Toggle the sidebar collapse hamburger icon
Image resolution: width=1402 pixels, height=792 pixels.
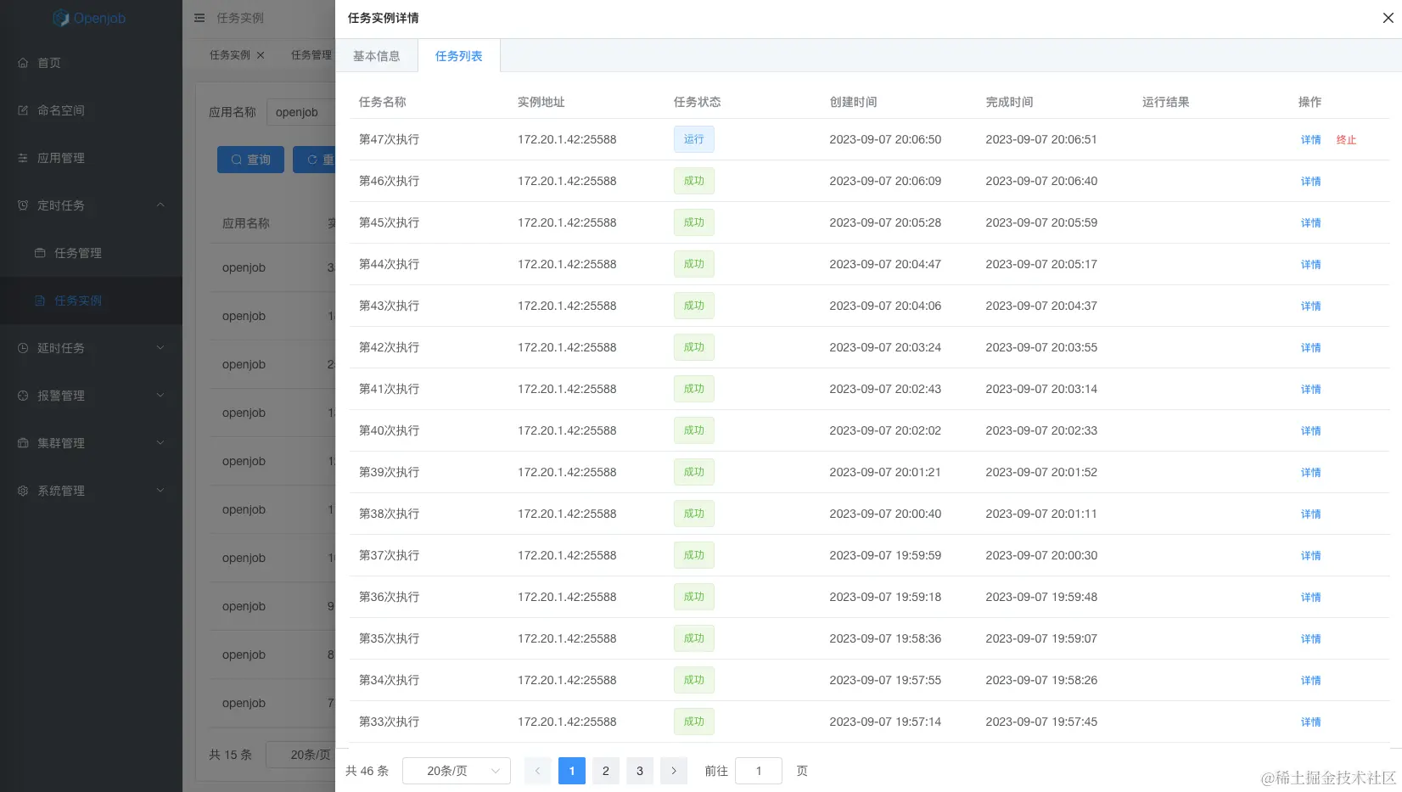[199, 18]
